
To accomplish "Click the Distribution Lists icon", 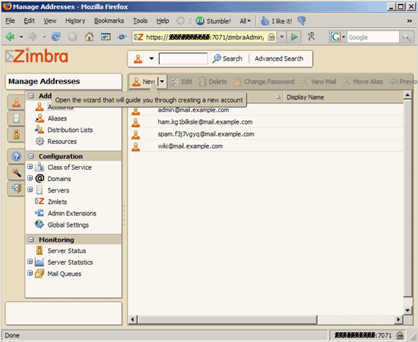I will tap(40, 130).
